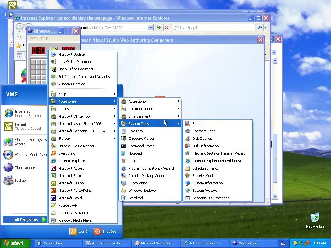Launch Microsoft Access
Screen dimensions: 331x248
[83, 168]
